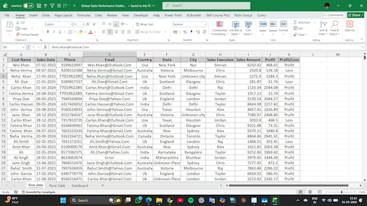Click the Search box in the title bar
Screen dimensions: 367x206
(206, 5)
